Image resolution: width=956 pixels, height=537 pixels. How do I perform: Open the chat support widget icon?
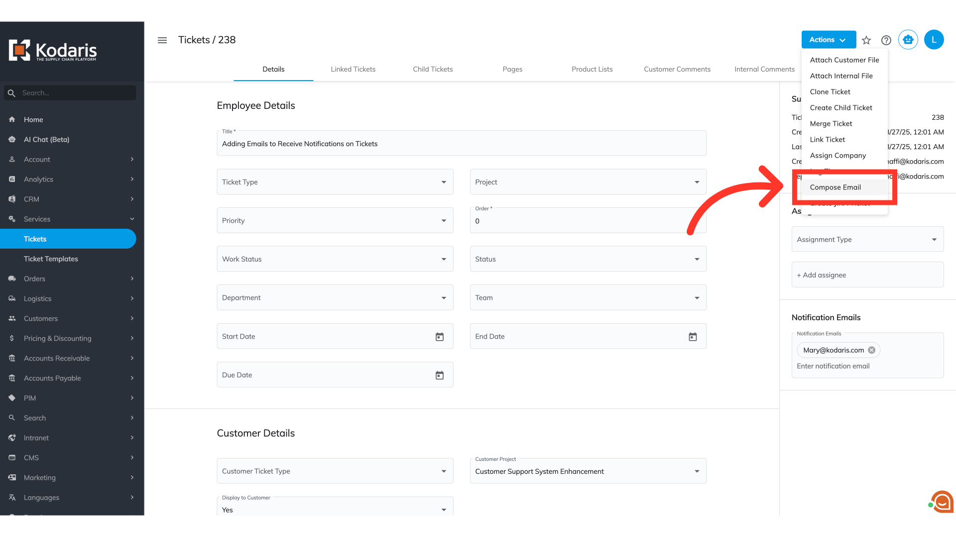coord(942,502)
